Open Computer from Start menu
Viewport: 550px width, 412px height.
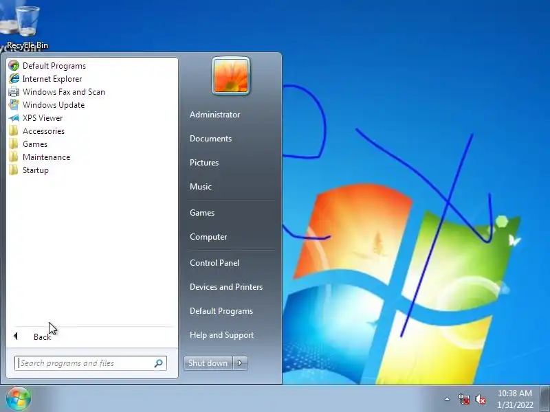(x=208, y=237)
